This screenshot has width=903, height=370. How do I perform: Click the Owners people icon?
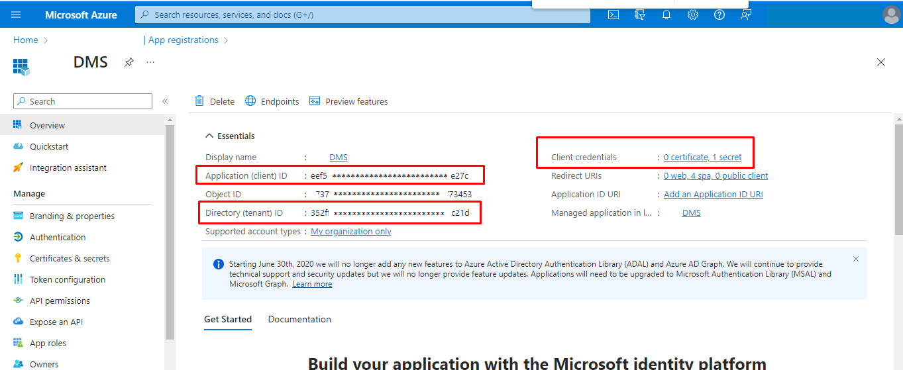point(18,364)
